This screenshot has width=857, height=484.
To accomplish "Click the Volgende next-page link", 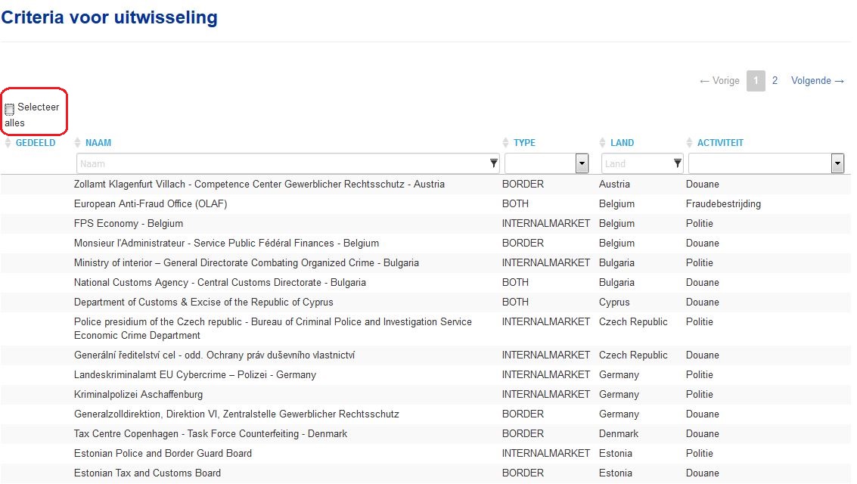I will tap(818, 80).
